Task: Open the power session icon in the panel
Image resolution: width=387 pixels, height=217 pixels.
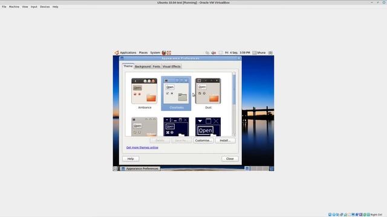Action: [x=270, y=52]
